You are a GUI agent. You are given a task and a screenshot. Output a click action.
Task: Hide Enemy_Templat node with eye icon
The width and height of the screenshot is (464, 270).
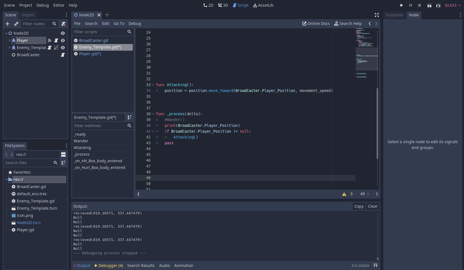coord(63,48)
